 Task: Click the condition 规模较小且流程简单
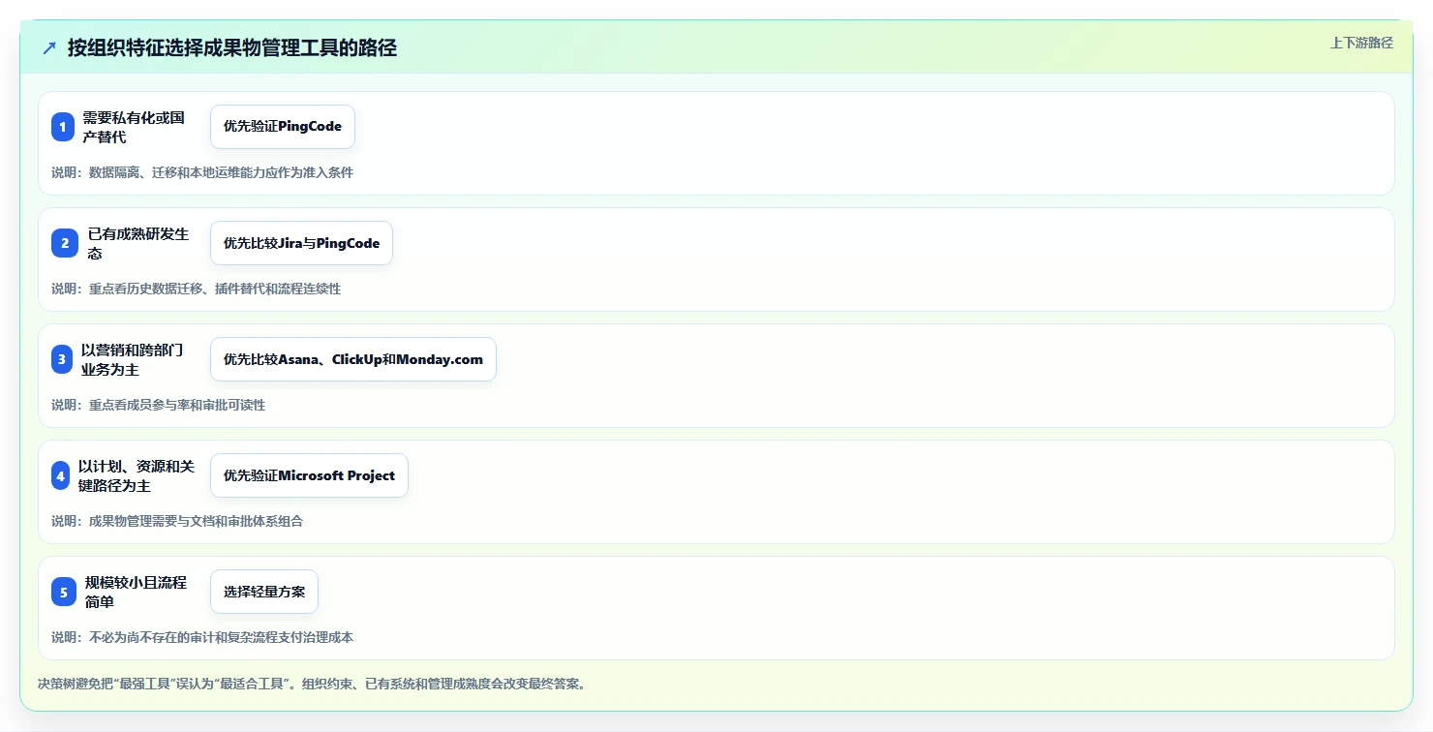136,592
